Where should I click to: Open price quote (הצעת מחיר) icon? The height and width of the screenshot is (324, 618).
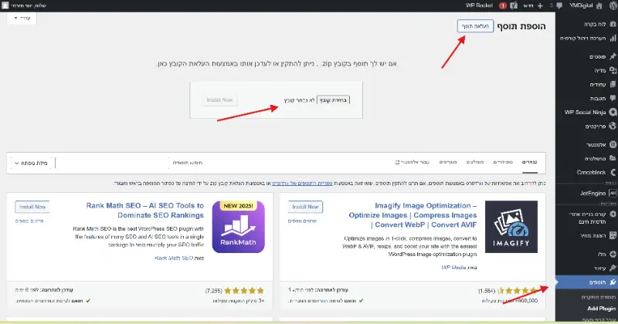(x=613, y=235)
